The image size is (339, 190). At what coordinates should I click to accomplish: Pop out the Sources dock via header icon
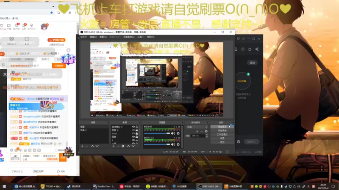pos(140,122)
